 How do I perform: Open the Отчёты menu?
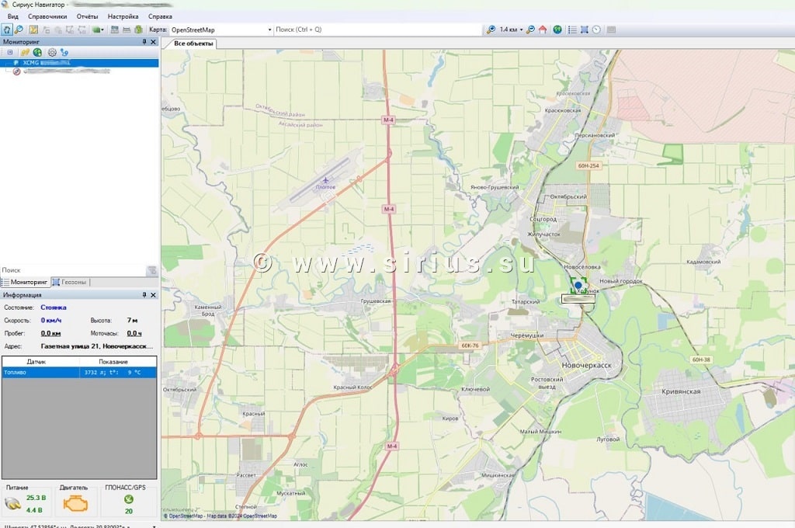click(87, 16)
